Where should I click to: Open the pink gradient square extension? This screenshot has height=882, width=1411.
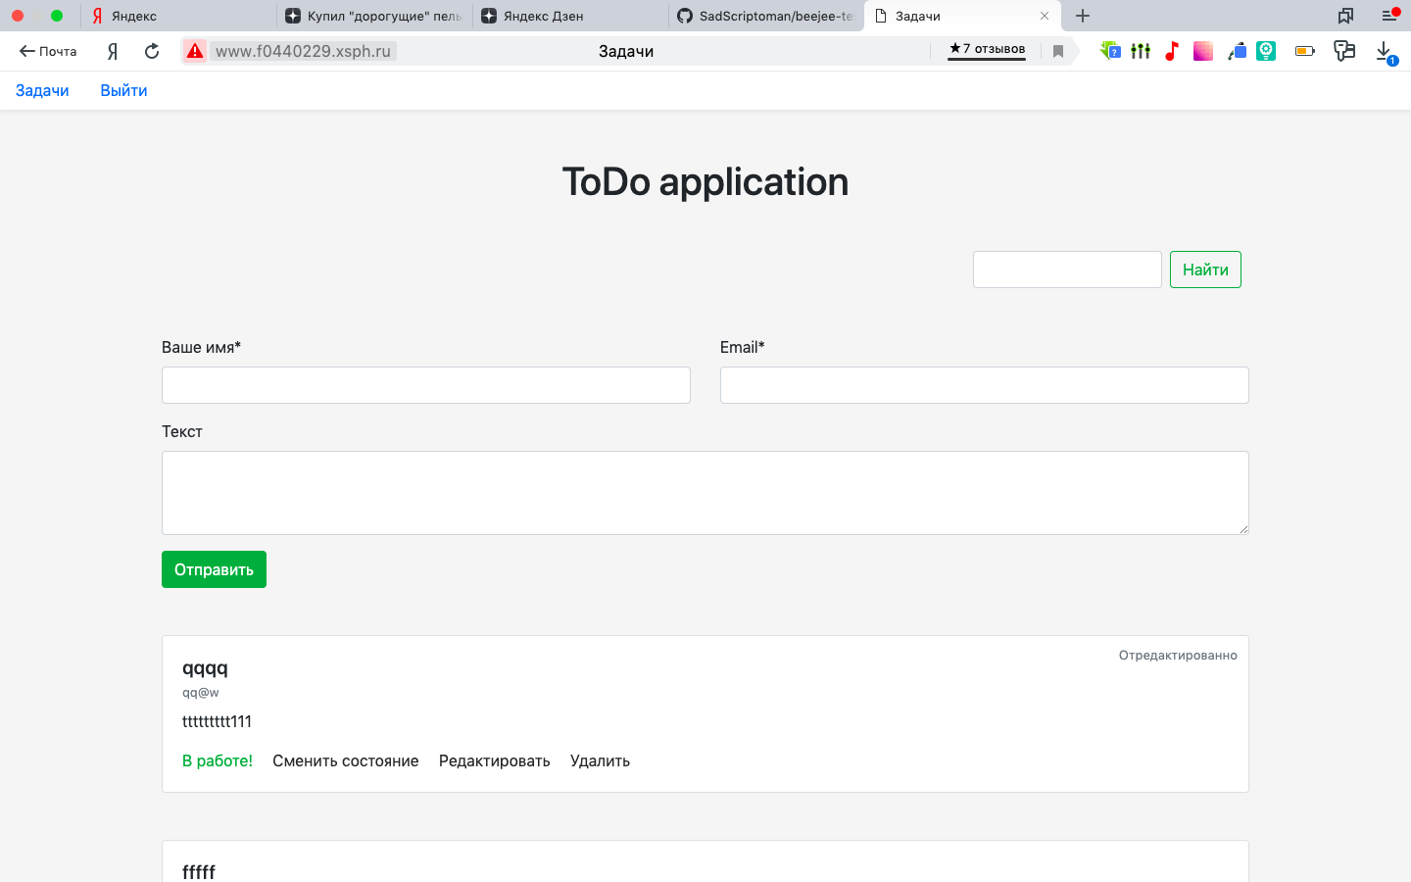pos(1203,51)
